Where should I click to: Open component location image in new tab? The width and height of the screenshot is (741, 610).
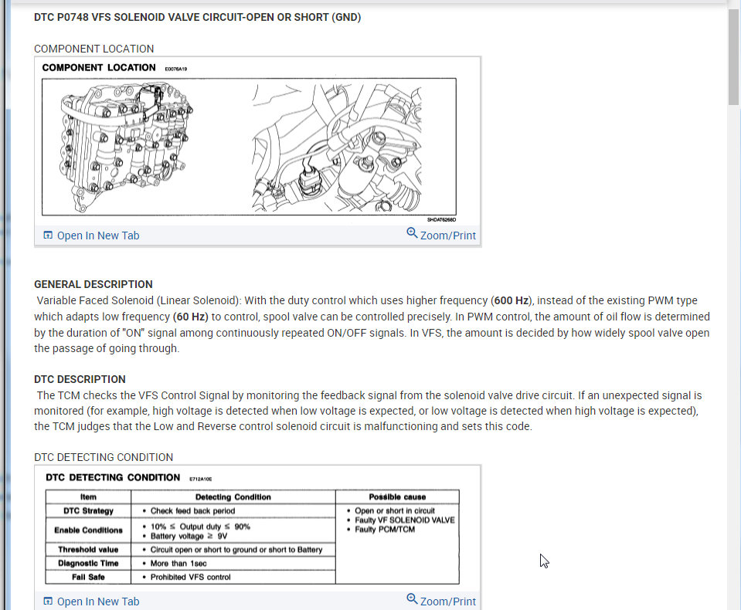pyautogui.click(x=98, y=236)
